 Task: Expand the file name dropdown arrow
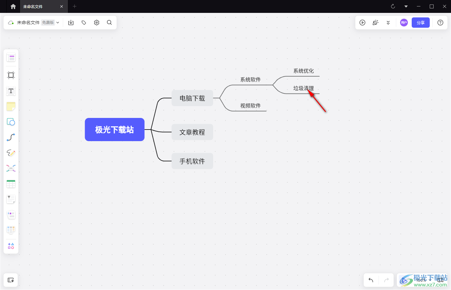[x=58, y=23]
